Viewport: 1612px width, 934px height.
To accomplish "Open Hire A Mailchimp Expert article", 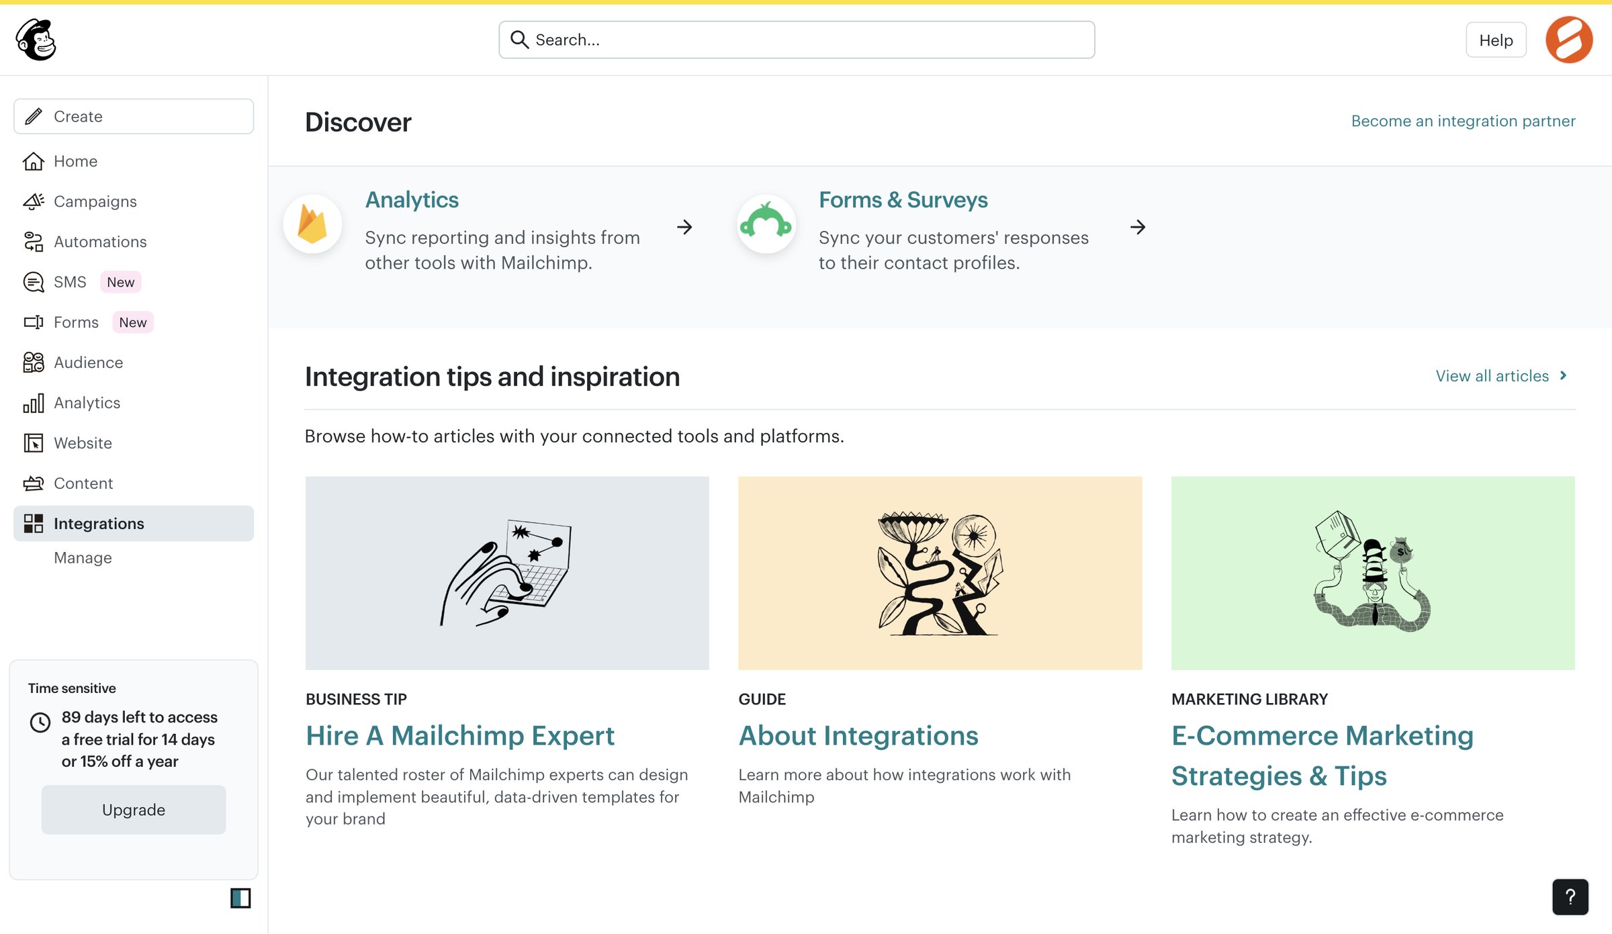I will tap(460, 735).
